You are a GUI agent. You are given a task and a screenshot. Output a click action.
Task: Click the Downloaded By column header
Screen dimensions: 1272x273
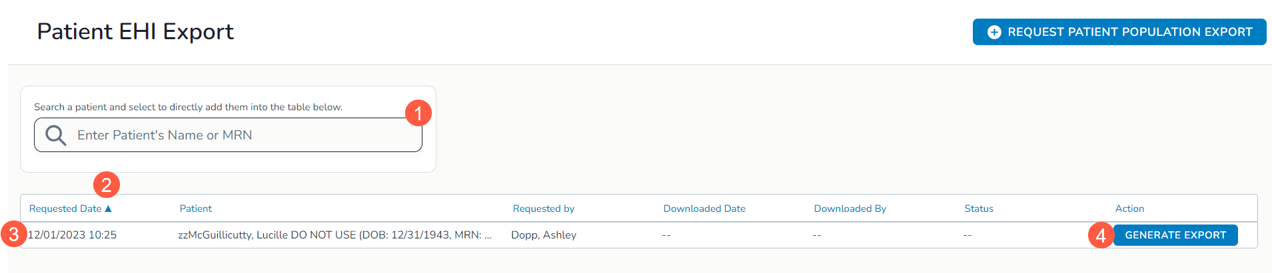pyautogui.click(x=850, y=209)
